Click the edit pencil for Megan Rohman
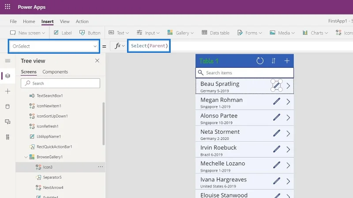This screenshot has width=353, height=198. click(x=277, y=102)
